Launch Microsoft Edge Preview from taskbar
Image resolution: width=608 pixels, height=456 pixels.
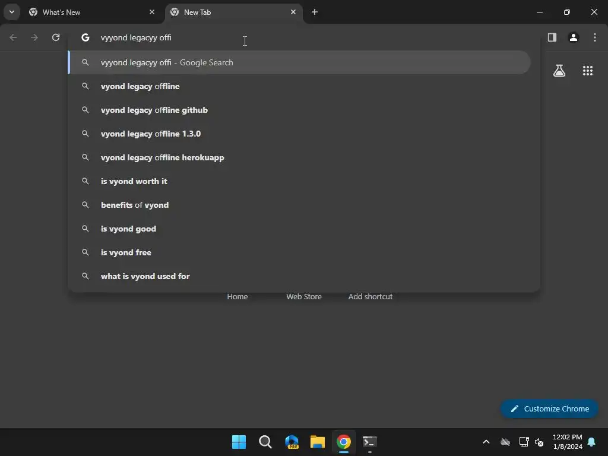coord(292,442)
